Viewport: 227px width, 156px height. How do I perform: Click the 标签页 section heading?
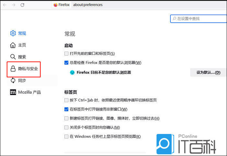coord(70,92)
